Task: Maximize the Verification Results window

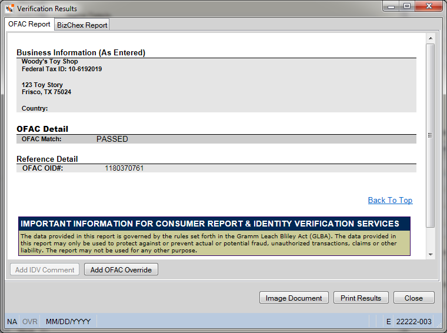Action: coord(407,6)
